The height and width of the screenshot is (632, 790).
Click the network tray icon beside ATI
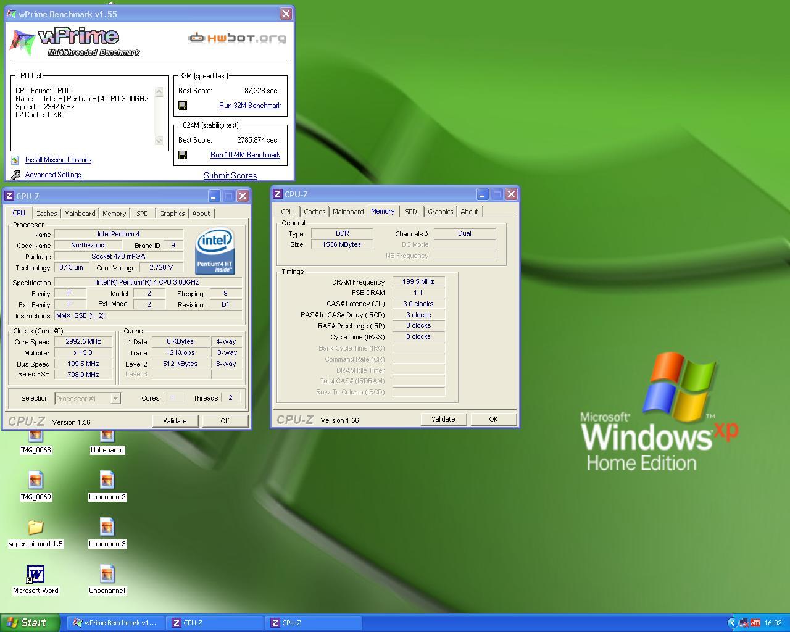tap(744, 623)
